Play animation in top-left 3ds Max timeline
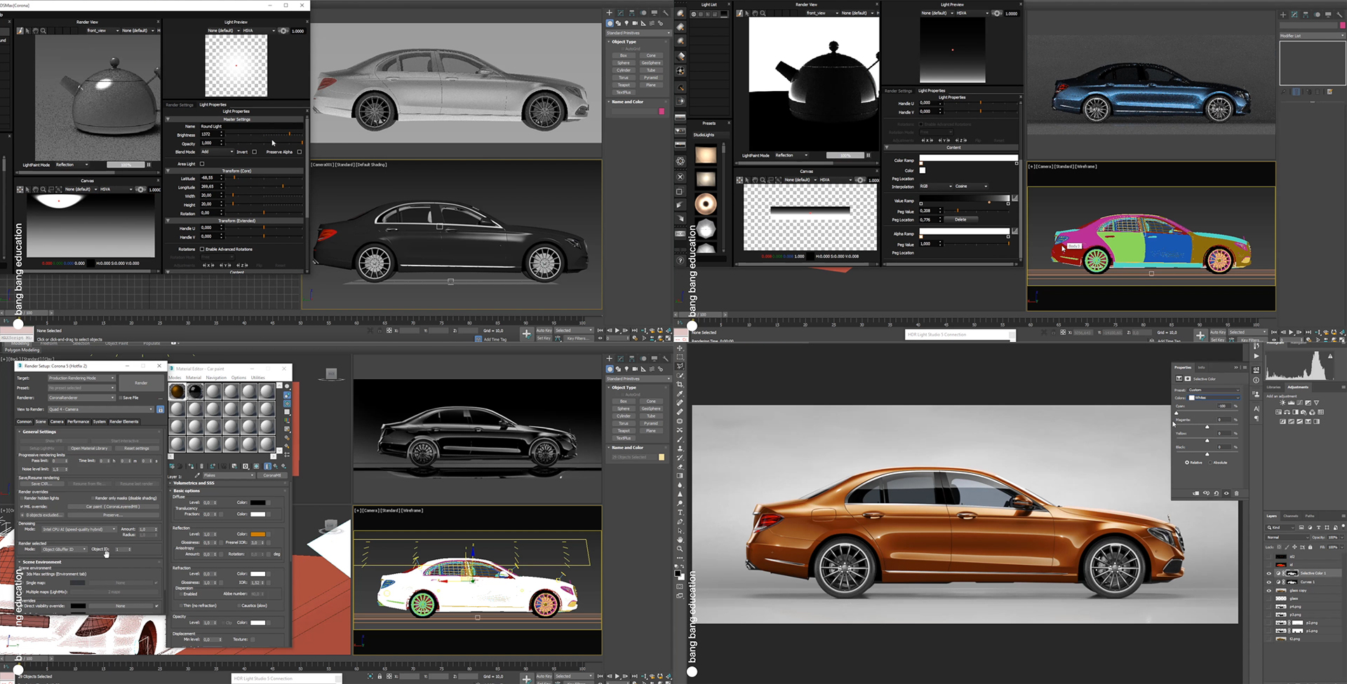This screenshot has width=1347, height=684. point(617,330)
